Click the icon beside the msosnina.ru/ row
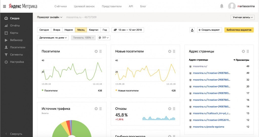The width and height of the screenshot is (259, 137). tap(190, 66)
